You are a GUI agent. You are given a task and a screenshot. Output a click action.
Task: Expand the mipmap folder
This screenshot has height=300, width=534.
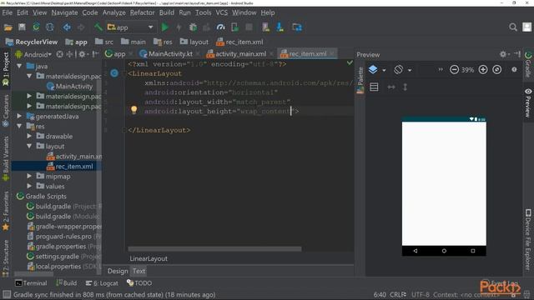pyautogui.click(x=30, y=176)
